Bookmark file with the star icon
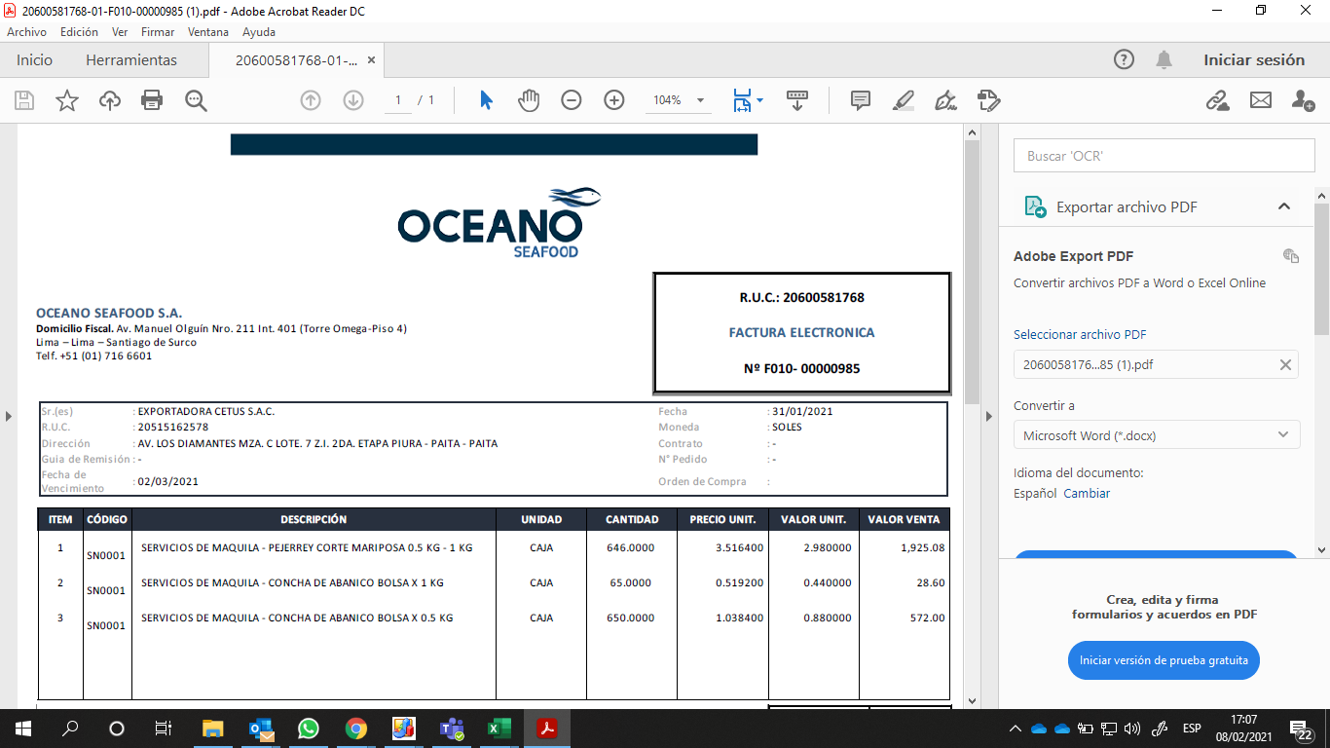Image resolution: width=1330 pixels, height=748 pixels. pyautogui.click(x=67, y=100)
